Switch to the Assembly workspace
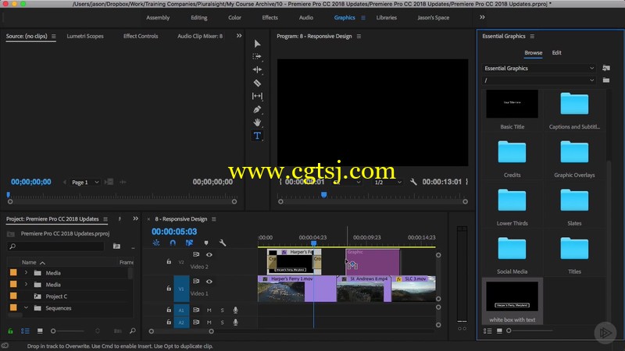The height and width of the screenshot is (351, 625). coord(158,17)
